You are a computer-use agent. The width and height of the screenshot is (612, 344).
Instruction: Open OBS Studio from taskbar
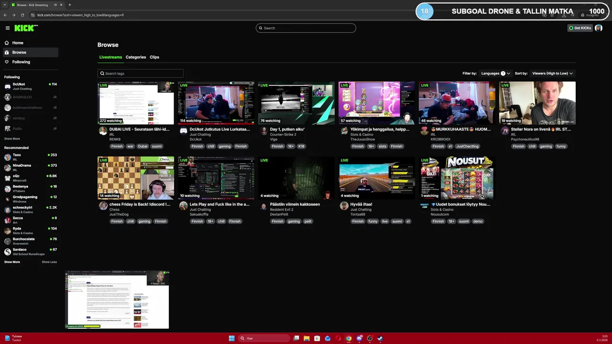[370, 338]
